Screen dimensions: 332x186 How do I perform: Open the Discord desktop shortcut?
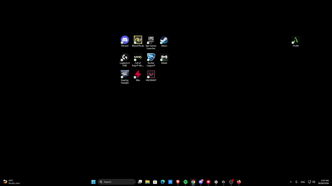[125, 42]
